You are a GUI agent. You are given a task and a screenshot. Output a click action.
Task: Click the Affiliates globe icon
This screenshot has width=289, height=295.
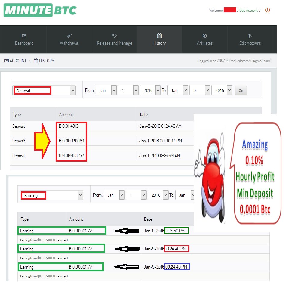pos(205,36)
